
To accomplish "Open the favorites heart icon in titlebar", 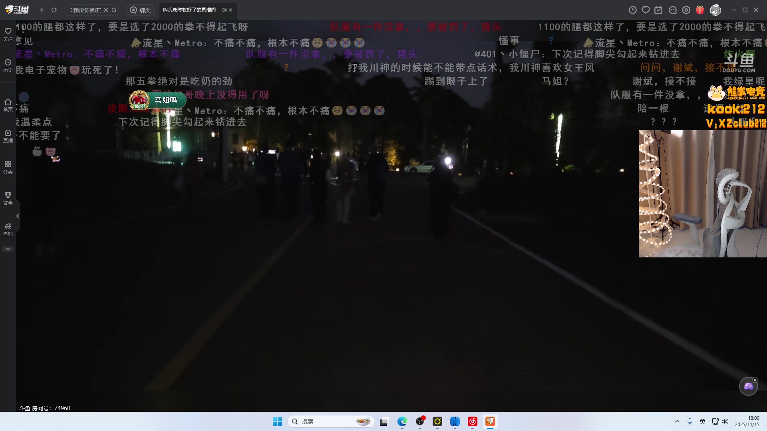I will tap(646, 10).
